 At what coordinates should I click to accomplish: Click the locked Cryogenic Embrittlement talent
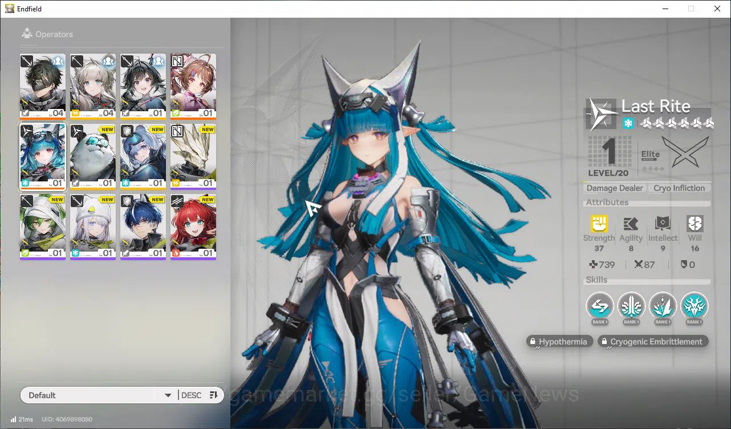click(x=653, y=342)
